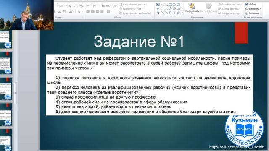Select the Triangle shape

pyautogui.click(x=158, y=9)
